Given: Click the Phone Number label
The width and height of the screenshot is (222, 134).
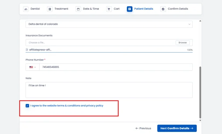Looking at the screenshot, I should point(35,60).
